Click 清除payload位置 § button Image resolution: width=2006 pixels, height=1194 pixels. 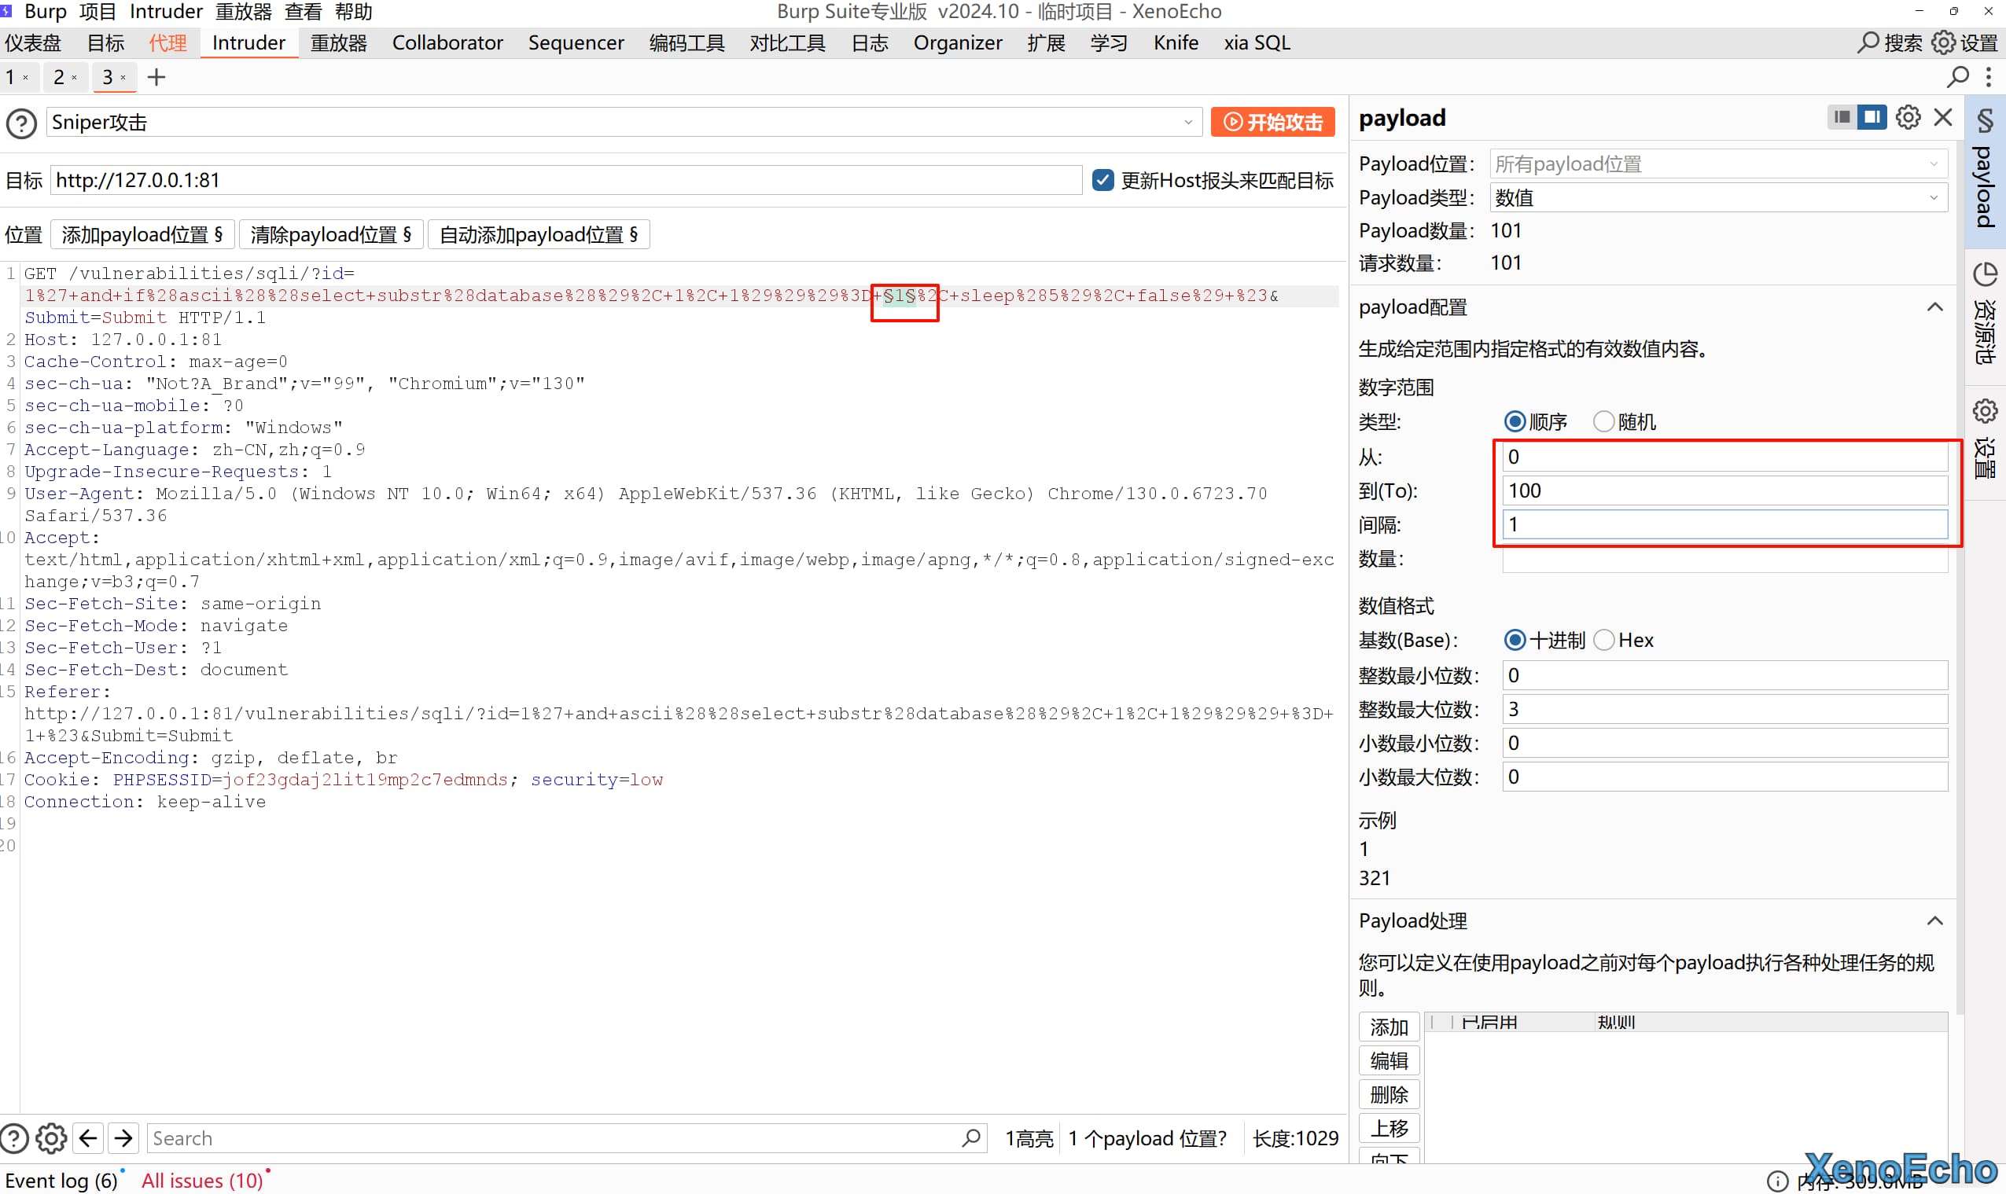click(331, 235)
